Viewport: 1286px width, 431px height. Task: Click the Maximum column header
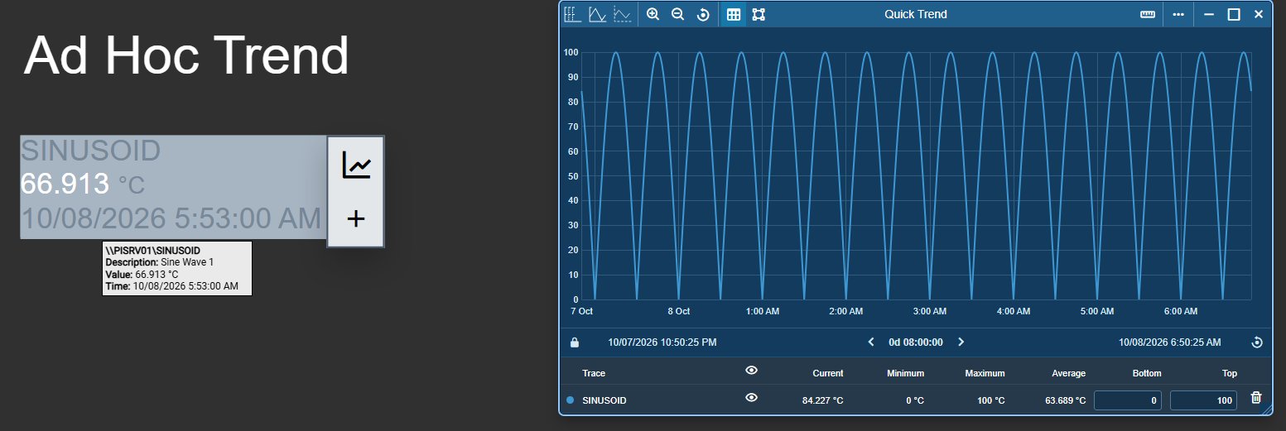pyautogui.click(x=985, y=373)
